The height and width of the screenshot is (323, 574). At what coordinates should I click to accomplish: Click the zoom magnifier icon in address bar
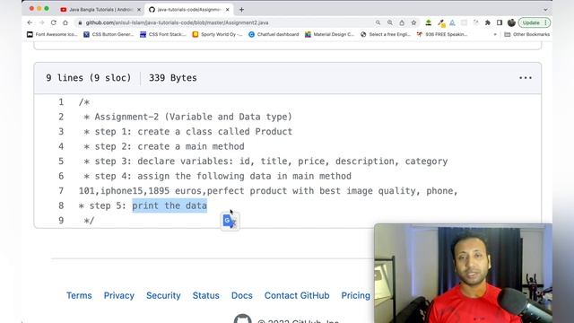coord(390,22)
